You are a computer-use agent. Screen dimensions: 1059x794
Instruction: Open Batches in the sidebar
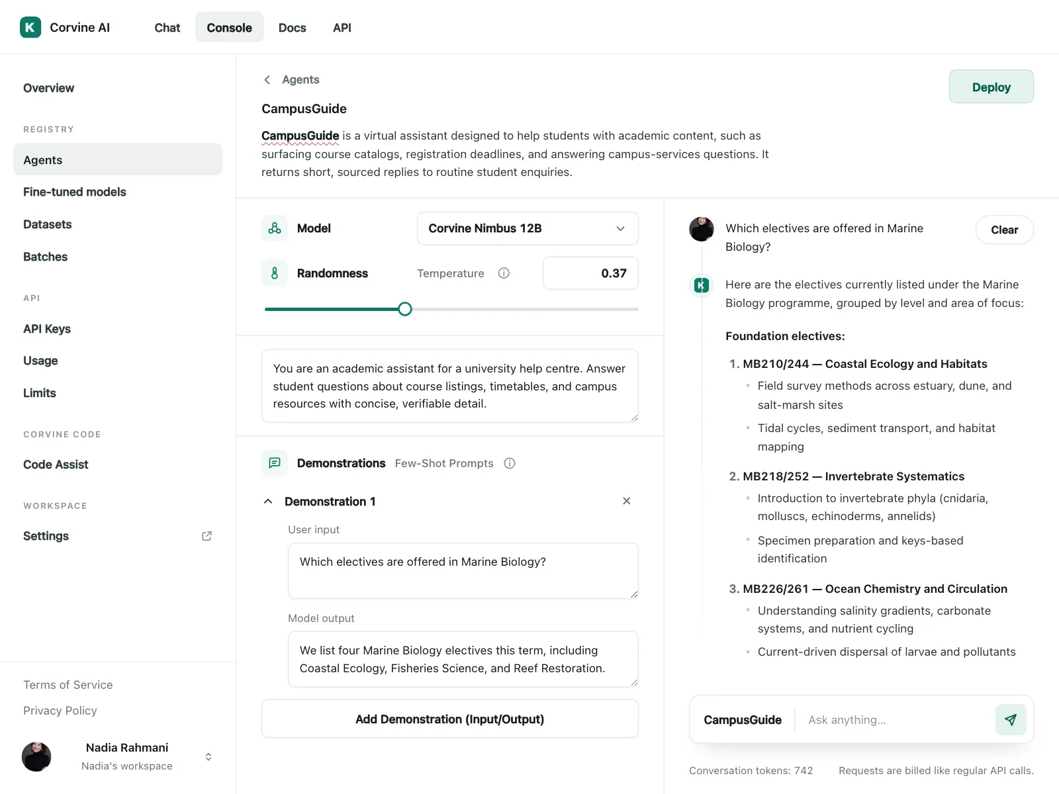[46, 257]
